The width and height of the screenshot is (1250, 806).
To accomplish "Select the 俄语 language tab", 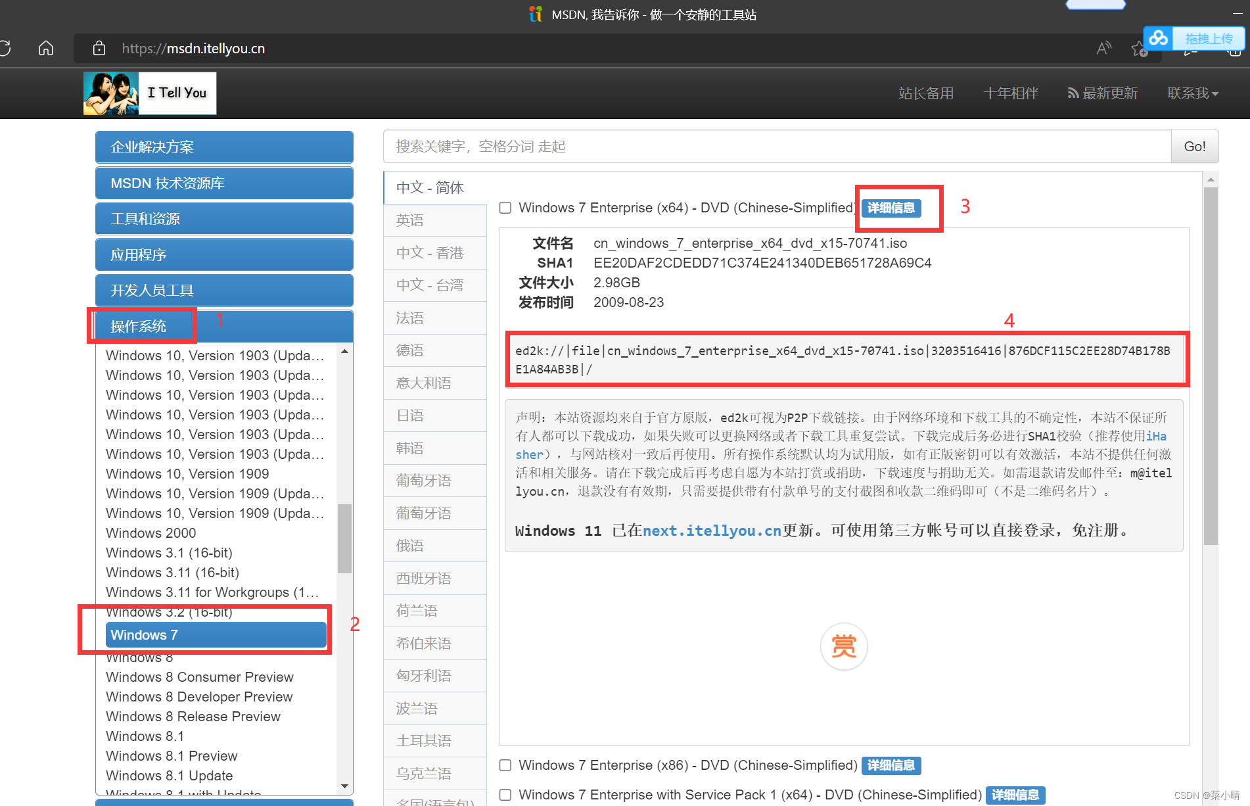I will coord(435,546).
